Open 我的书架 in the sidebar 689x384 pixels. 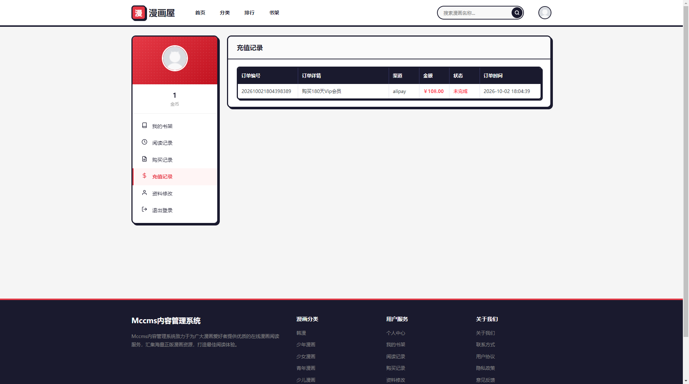coord(175,126)
